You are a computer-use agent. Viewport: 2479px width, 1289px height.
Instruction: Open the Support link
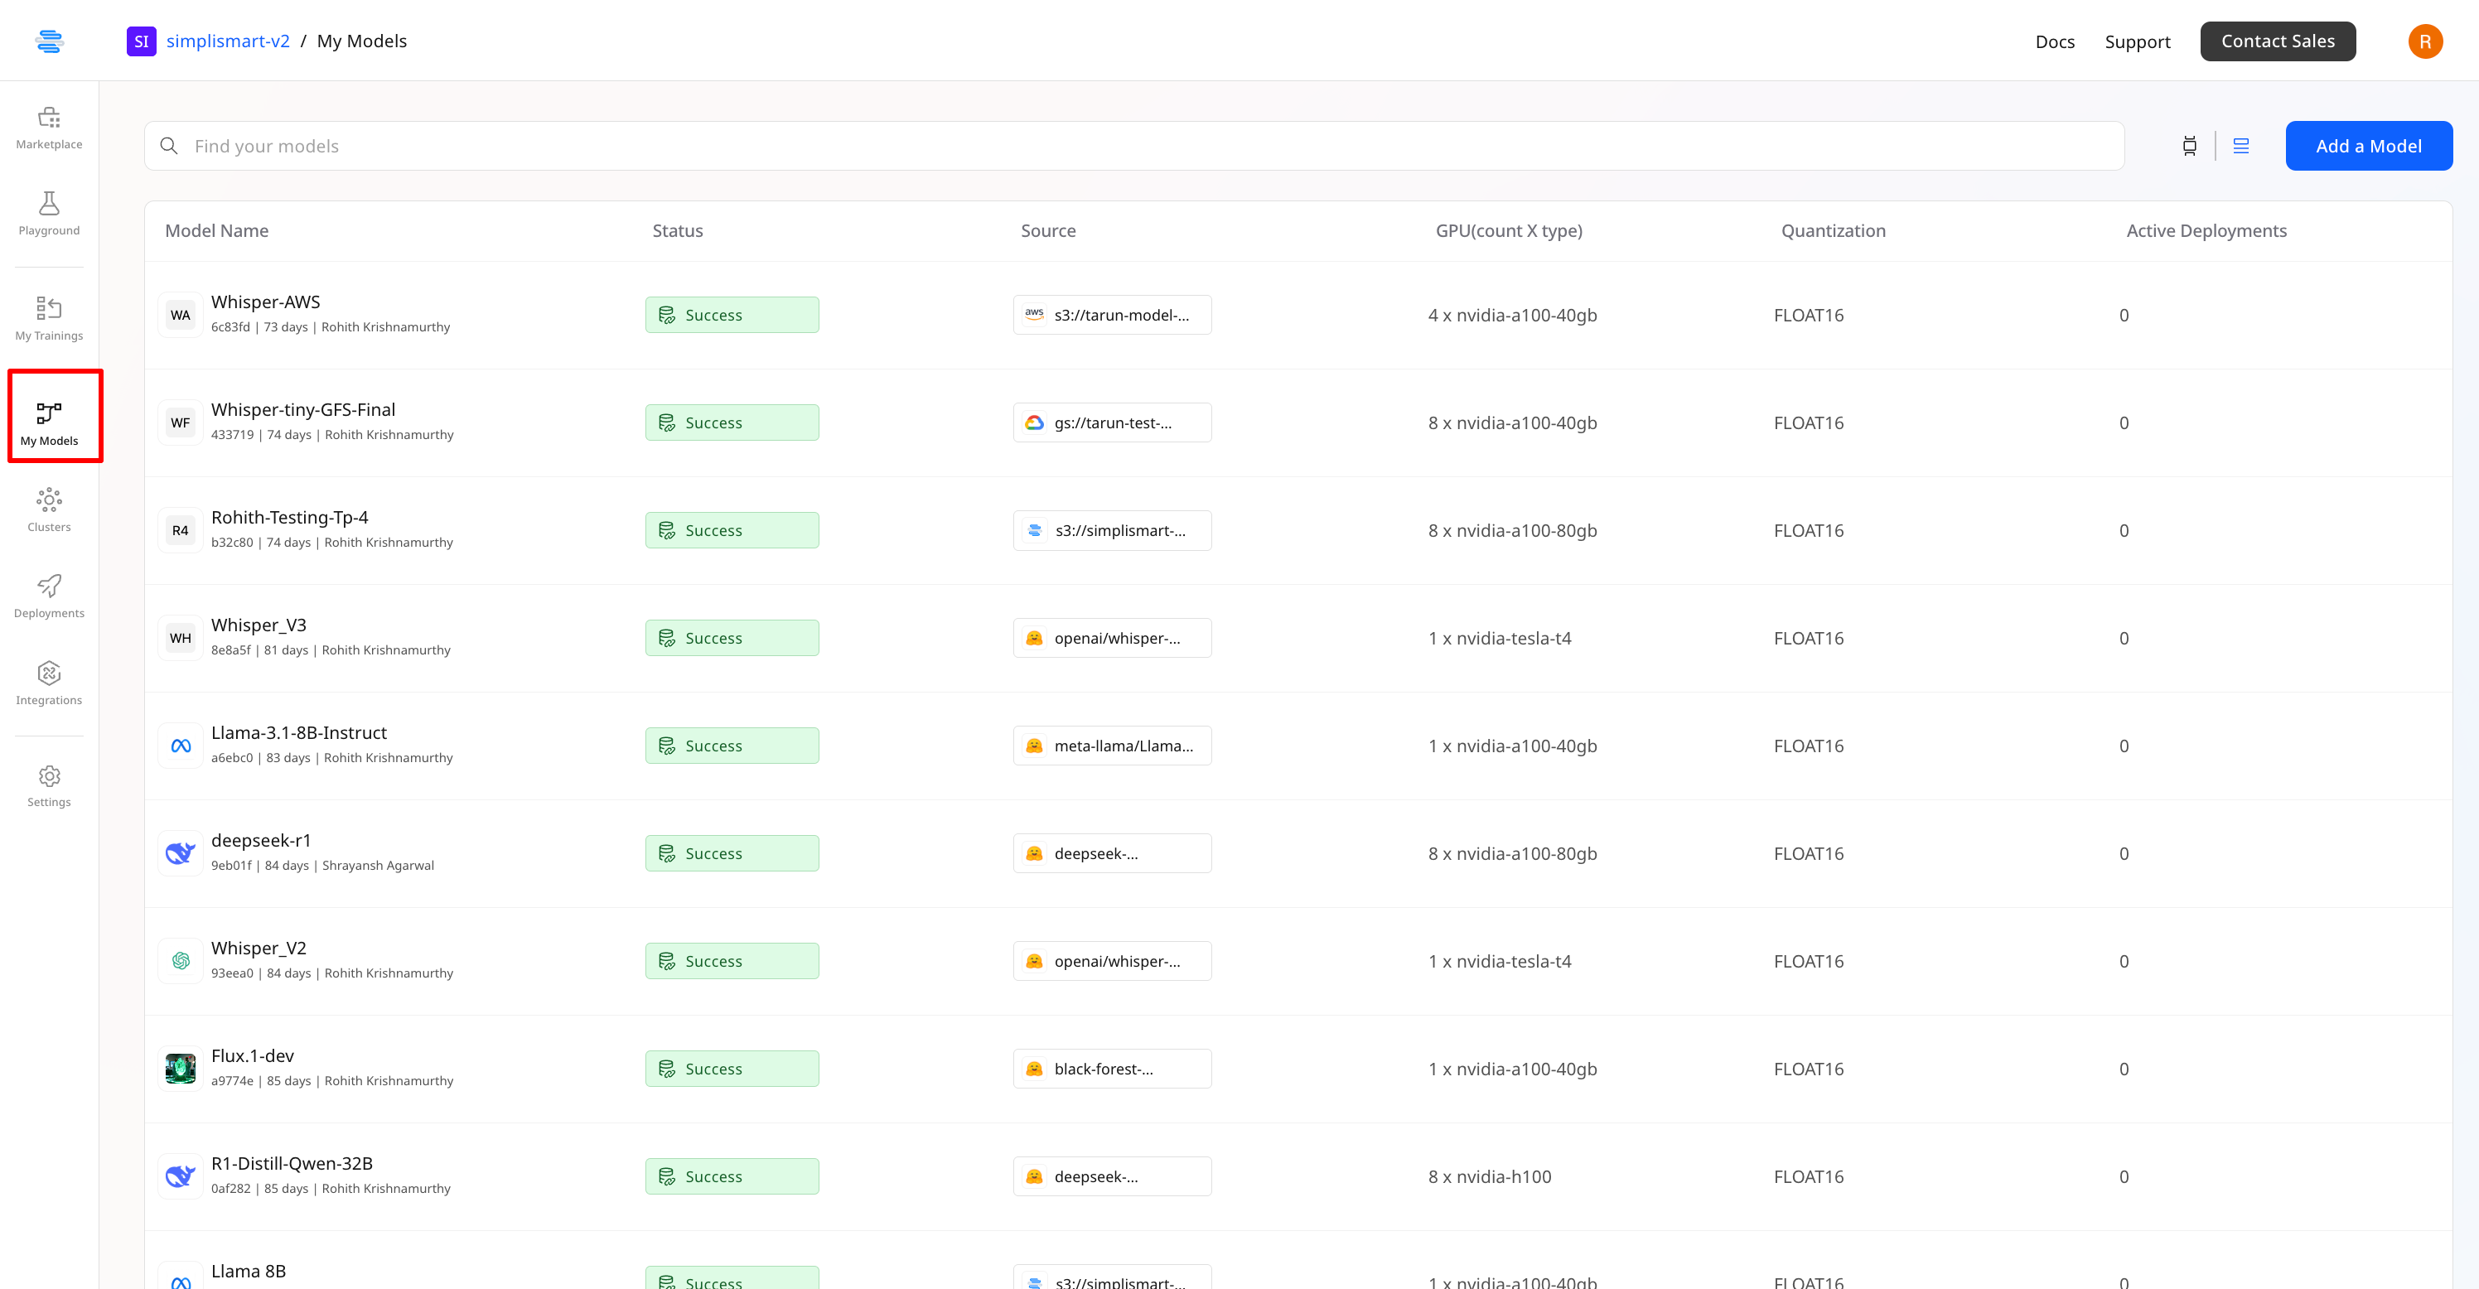[2137, 41]
